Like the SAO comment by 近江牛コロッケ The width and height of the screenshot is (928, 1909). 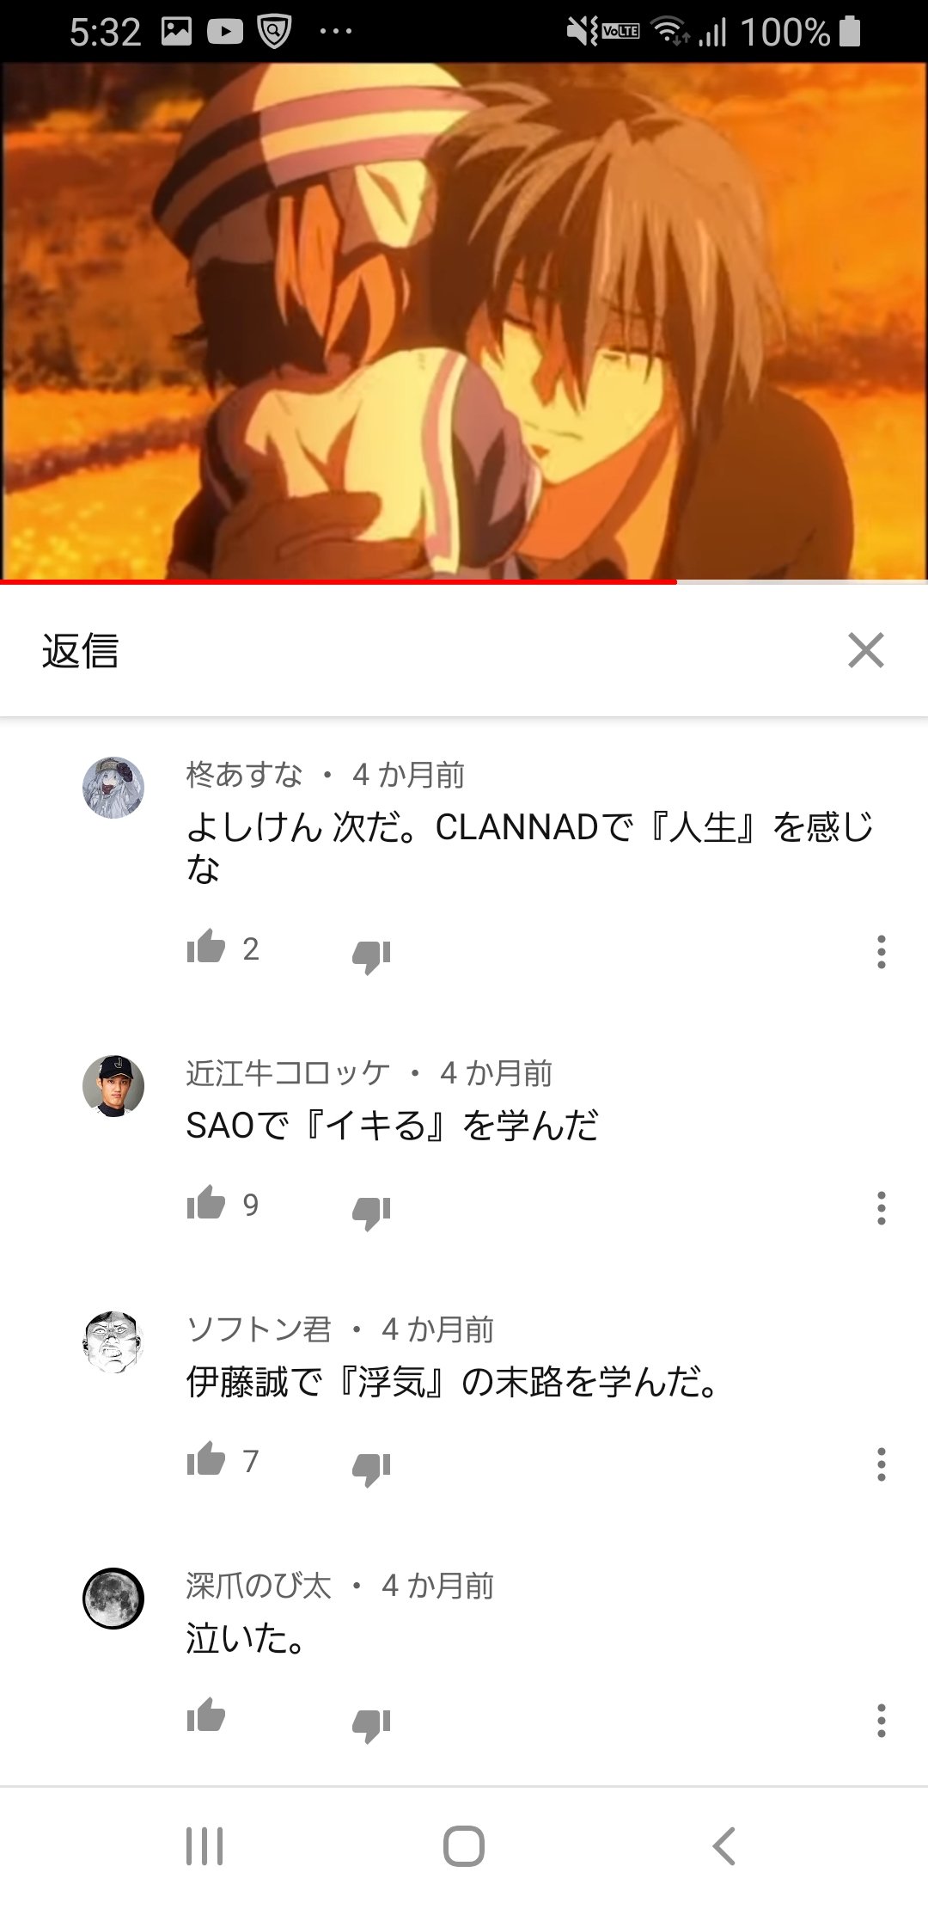click(x=206, y=1203)
